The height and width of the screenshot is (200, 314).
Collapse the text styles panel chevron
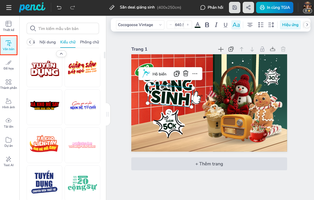pos(61,54)
